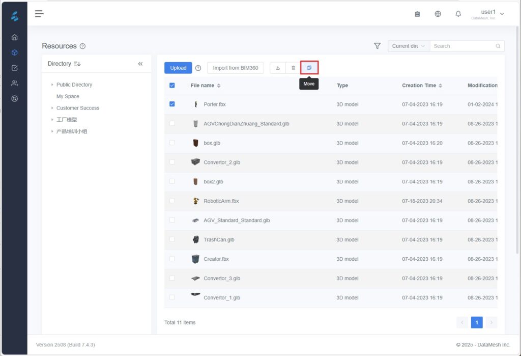Uncheck the Porter.fbx checkbox
The width and height of the screenshot is (521, 356).
point(172,104)
